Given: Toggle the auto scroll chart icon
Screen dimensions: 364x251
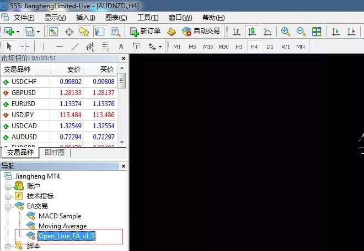Looking at the screenshot, I should (335, 32).
